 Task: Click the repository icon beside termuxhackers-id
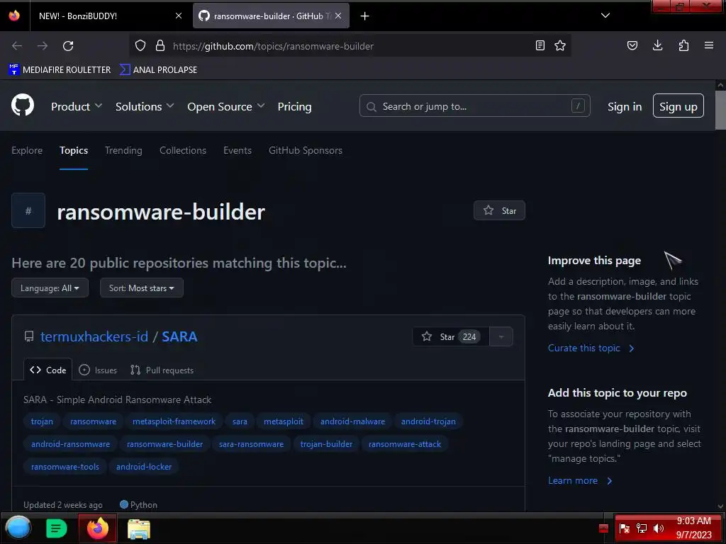coord(29,336)
